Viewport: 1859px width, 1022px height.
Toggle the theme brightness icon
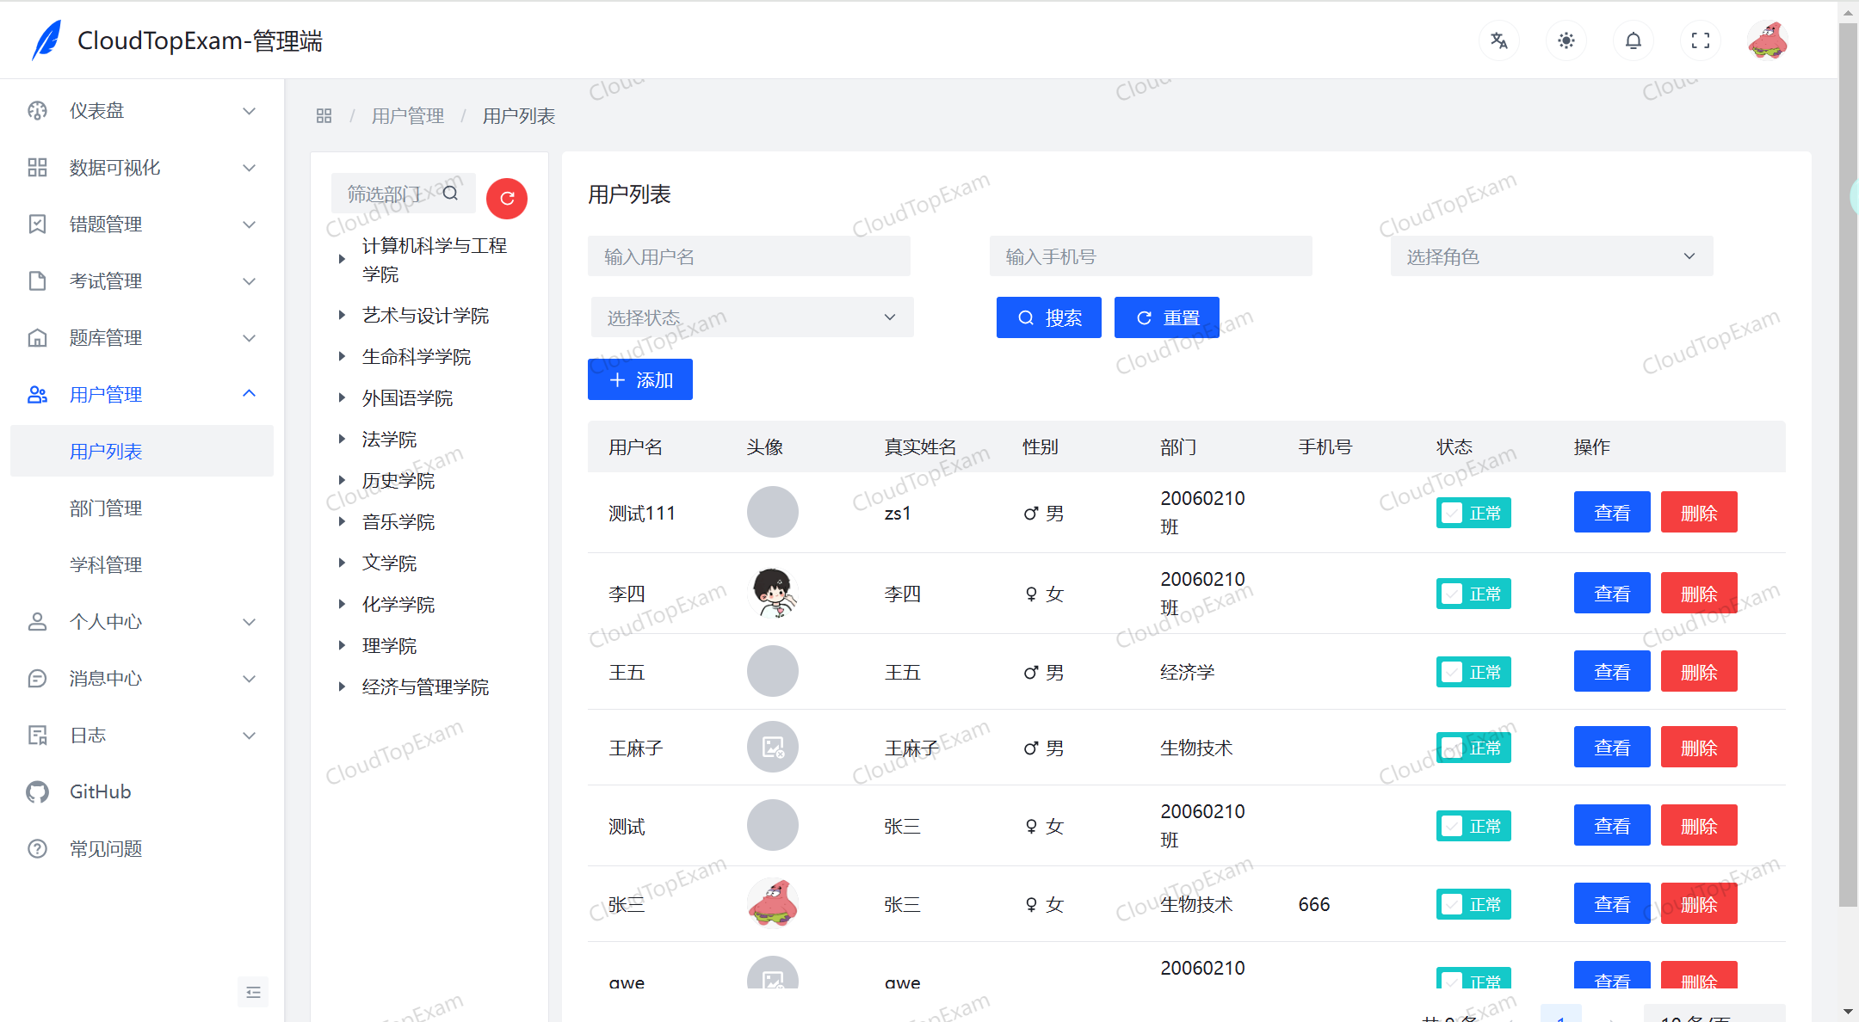point(1566,40)
